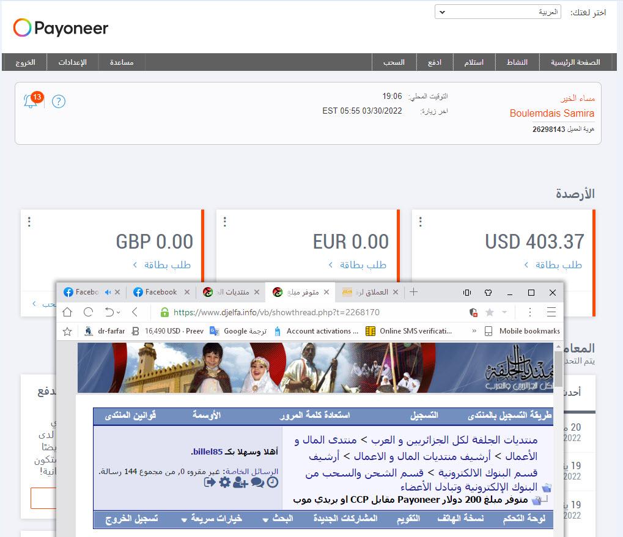The width and height of the screenshot is (623, 537).
Task: Open the browser hamburger main menu
Action: point(551,312)
